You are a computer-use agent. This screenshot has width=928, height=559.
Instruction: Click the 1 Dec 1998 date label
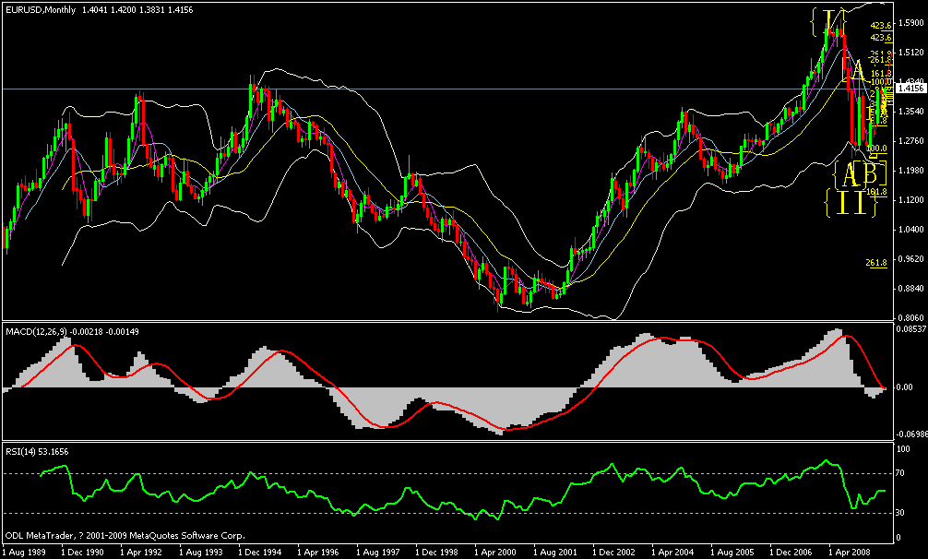[436, 552]
